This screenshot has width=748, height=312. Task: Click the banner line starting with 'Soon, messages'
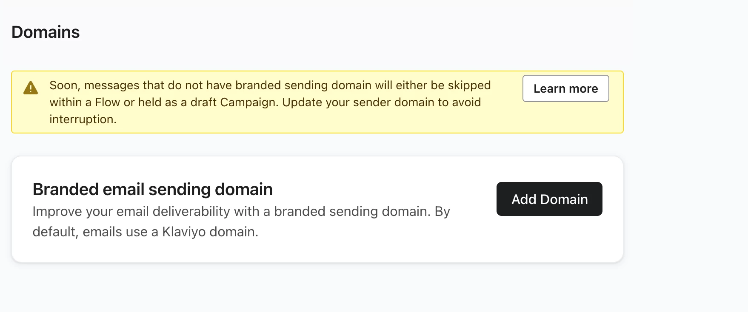(x=270, y=85)
